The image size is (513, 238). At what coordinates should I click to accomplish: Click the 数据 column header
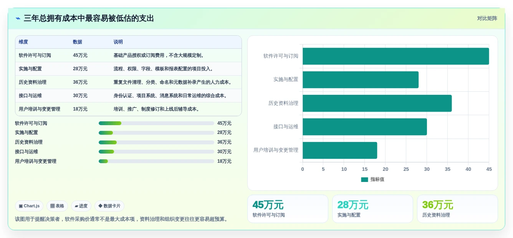pyautogui.click(x=78, y=42)
